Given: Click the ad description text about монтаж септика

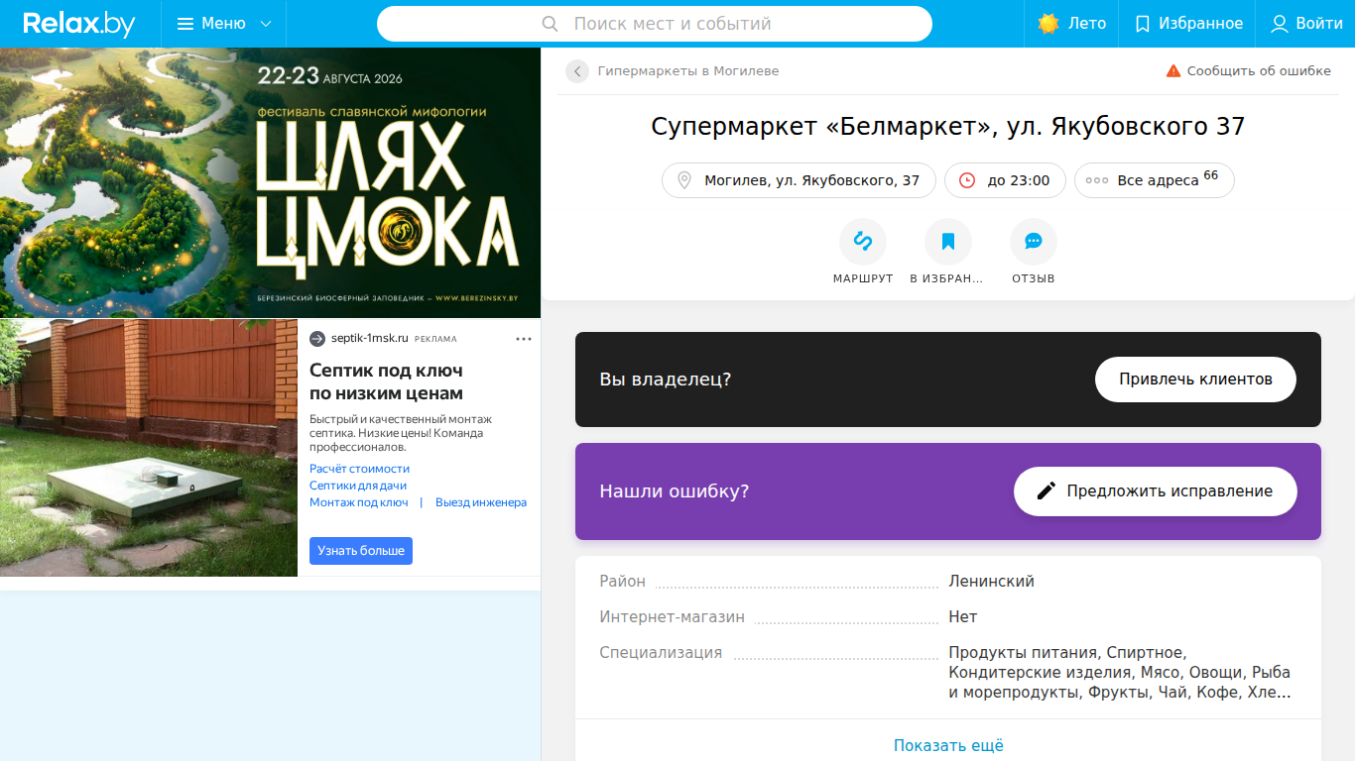Looking at the screenshot, I should [x=401, y=433].
